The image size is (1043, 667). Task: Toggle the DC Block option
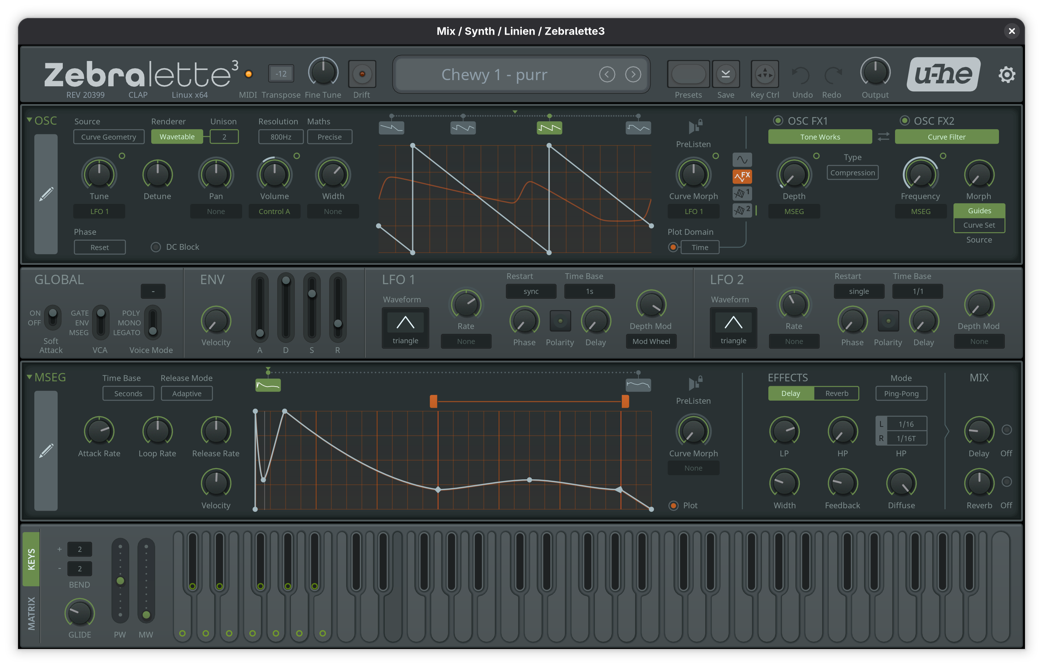tap(156, 247)
